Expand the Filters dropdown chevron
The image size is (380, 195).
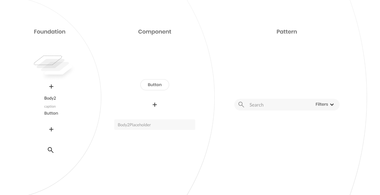pos(332,105)
